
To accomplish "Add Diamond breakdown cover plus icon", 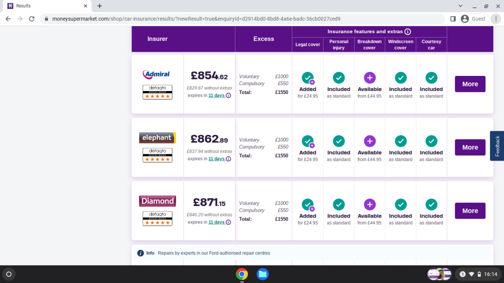I will [369, 205].
